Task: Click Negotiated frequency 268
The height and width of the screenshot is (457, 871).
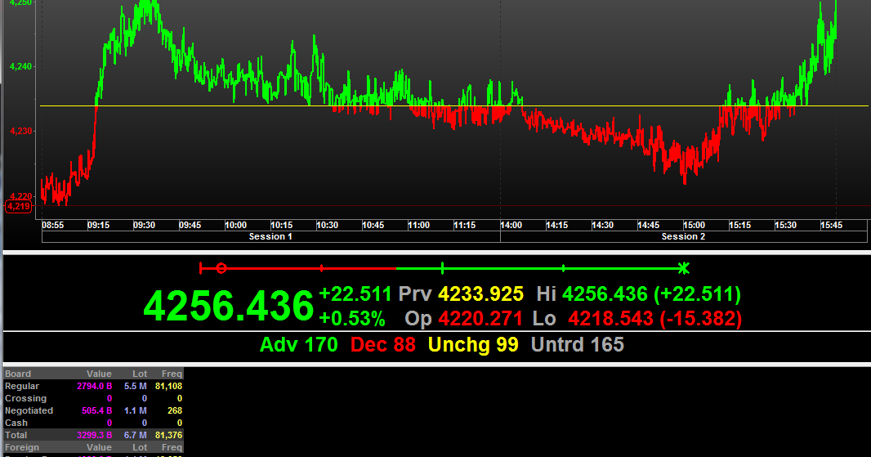Action: (175, 410)
